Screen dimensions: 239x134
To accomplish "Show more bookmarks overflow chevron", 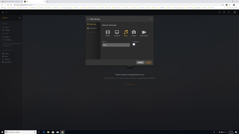I will pos(224,8).
